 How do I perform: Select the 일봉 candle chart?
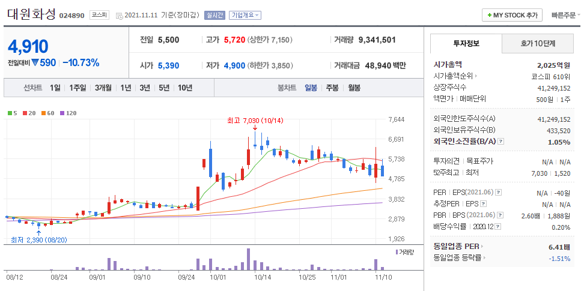(311, 88)
